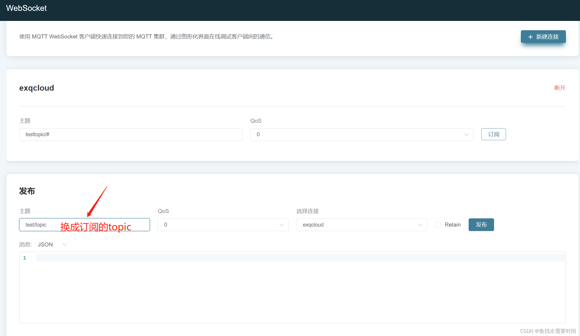The width and height of the screenshot is (580, 336).
Task: Click the subscribe topic field testtopic/#
Action: (x=130, y=135)
